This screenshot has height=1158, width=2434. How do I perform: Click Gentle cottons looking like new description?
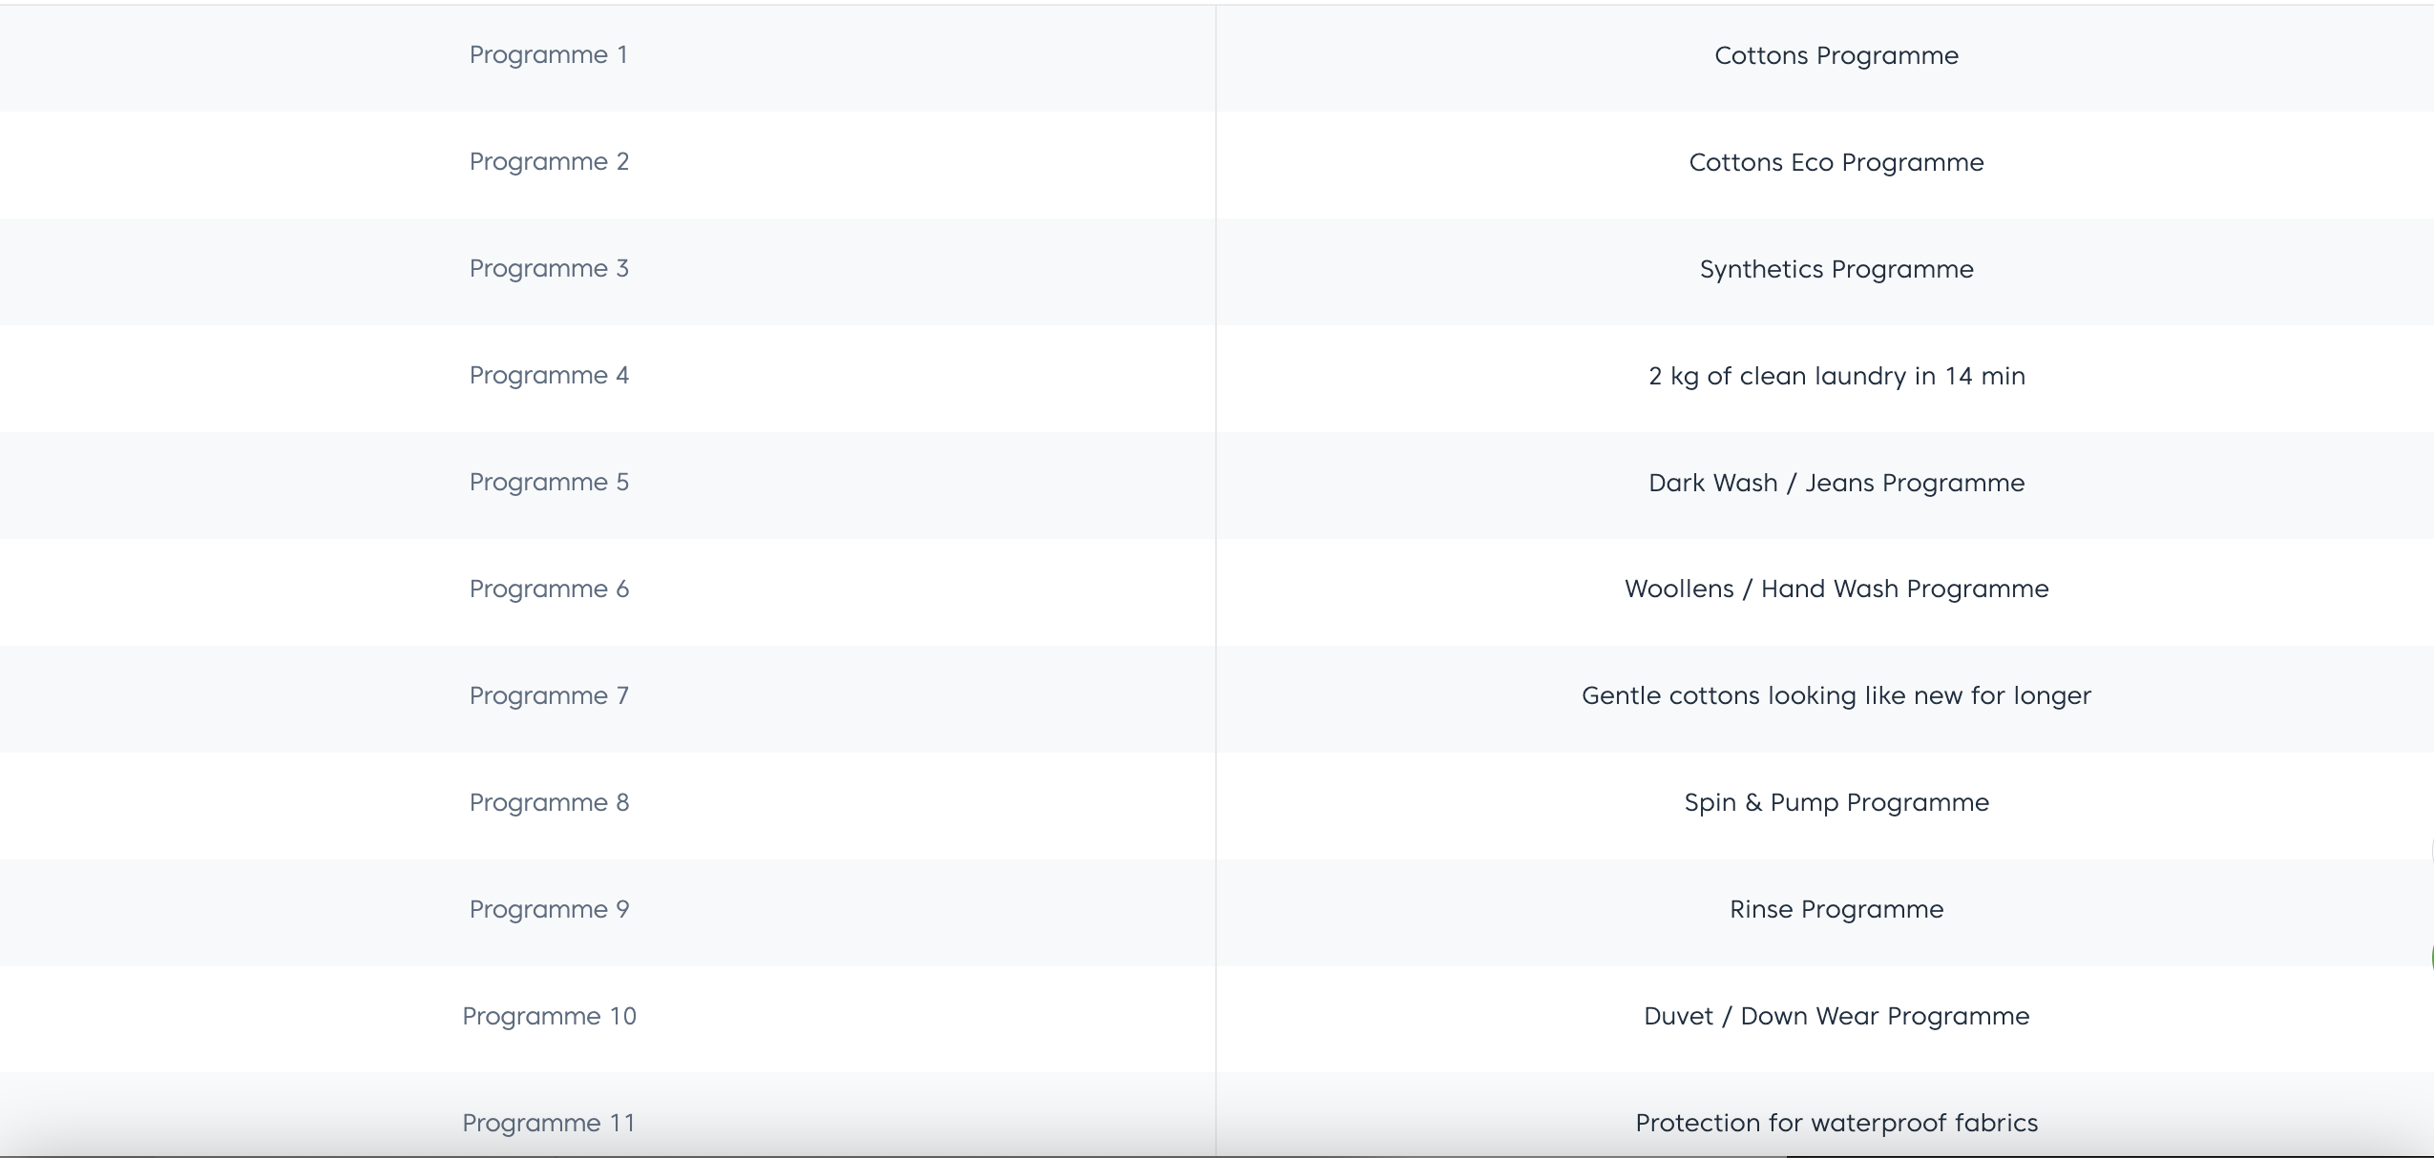(1836, 696)
